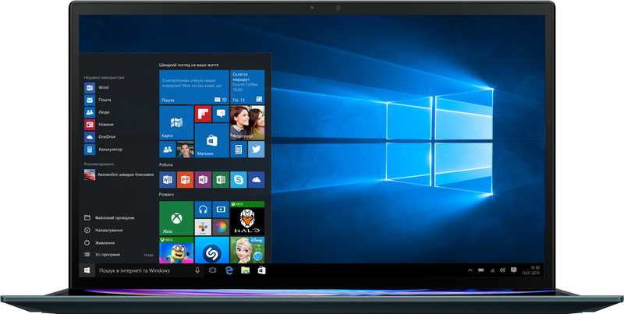
Task: Open Калькулятор in the recently used list
Action: (x=103, y=150)
